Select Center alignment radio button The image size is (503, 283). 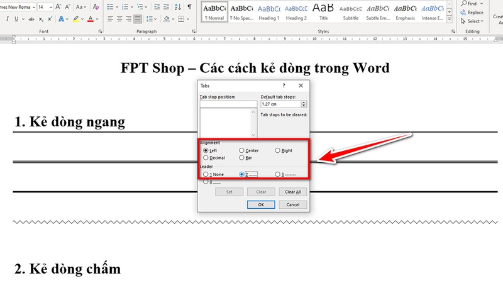[x=241, y=150]
